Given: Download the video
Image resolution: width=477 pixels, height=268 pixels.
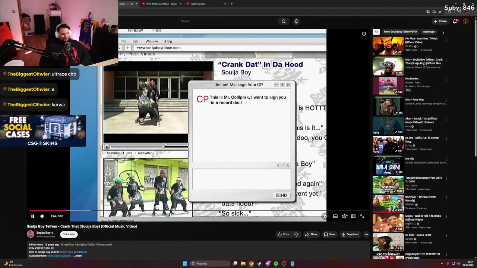Looking at the screenshot, I should coord(350,234).
